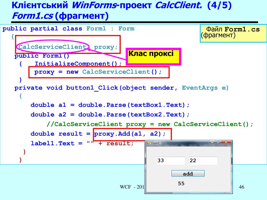Click the Form1 title bar text
Viewport: 267px width, 200px height.
coord(155,143)
